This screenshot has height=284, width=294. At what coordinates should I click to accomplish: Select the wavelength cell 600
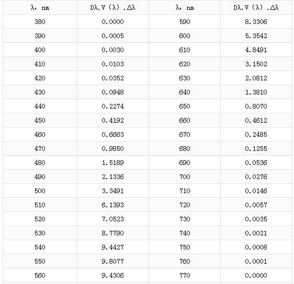(x=185, y=35)
